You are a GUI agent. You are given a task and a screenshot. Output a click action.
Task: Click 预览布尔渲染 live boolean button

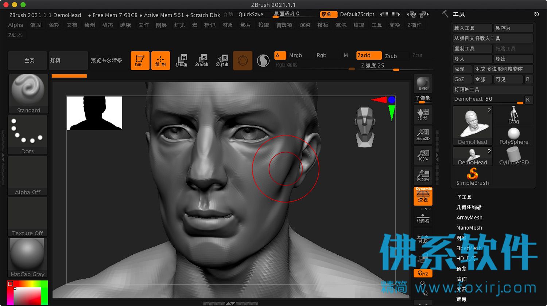pos(106,60)
